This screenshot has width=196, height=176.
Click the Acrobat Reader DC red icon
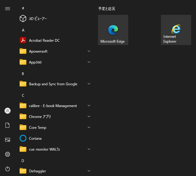coord(23,40)
